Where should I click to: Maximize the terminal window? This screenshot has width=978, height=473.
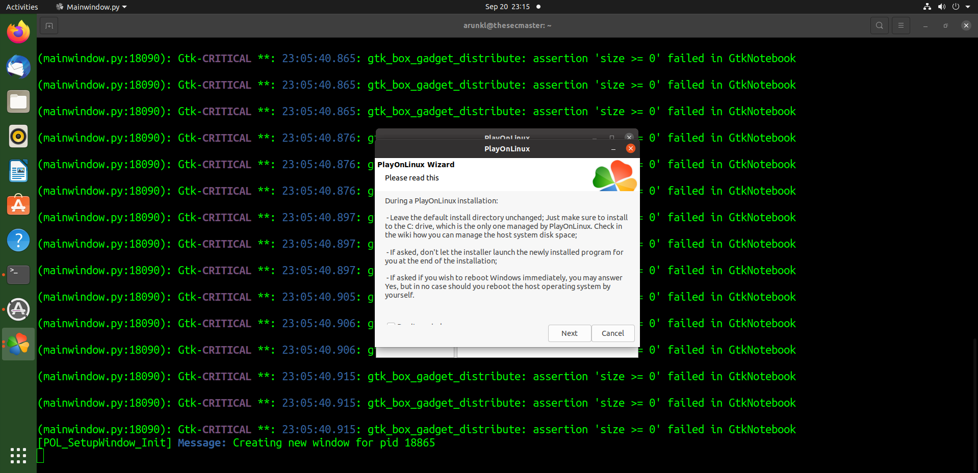pyautogui.click(x=945, y=25)
